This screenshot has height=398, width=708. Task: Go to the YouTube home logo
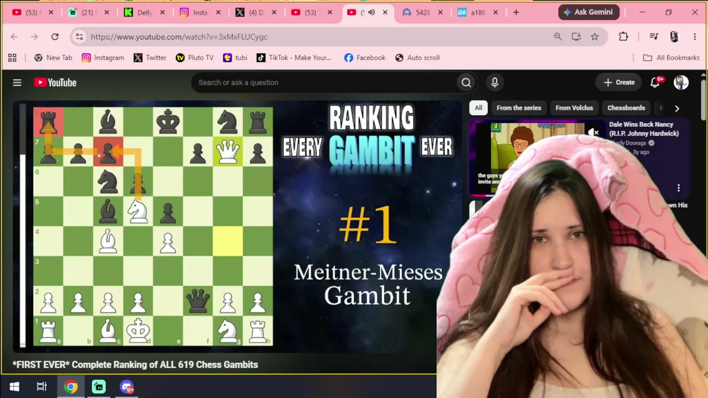pyautogui.click(x=55, y=82)
